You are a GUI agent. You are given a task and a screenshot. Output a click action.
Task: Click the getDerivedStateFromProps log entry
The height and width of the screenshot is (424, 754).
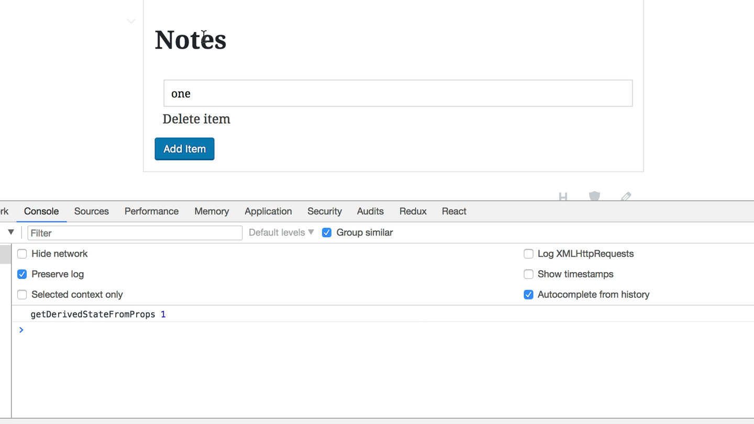pos(98,315)
